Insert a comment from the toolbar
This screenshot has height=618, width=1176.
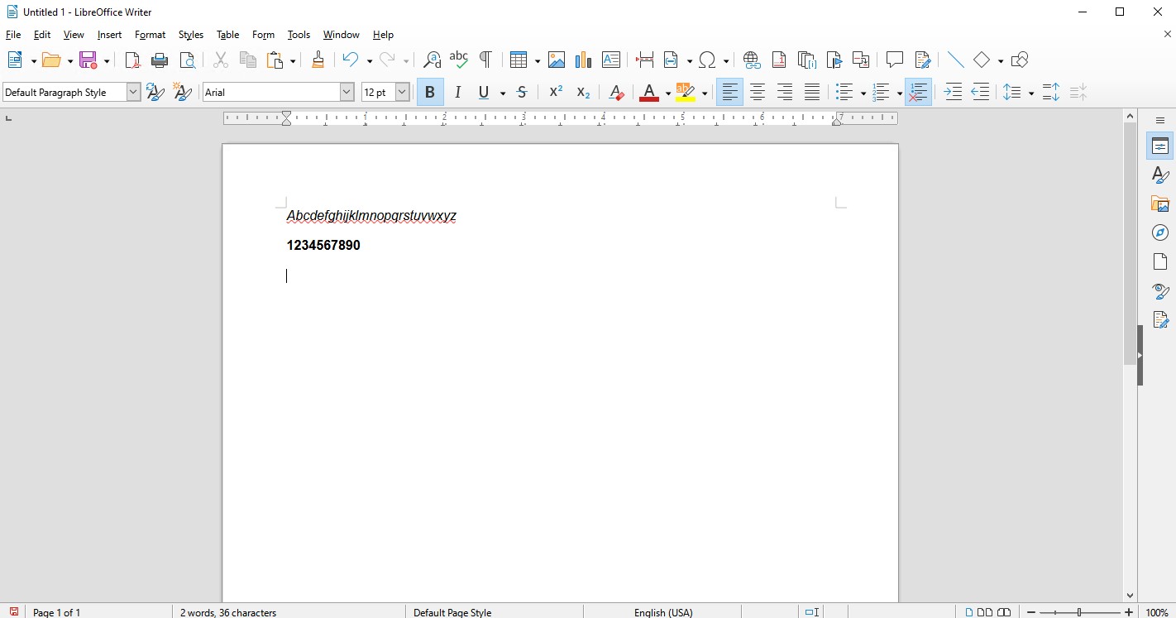pos(894,60)
